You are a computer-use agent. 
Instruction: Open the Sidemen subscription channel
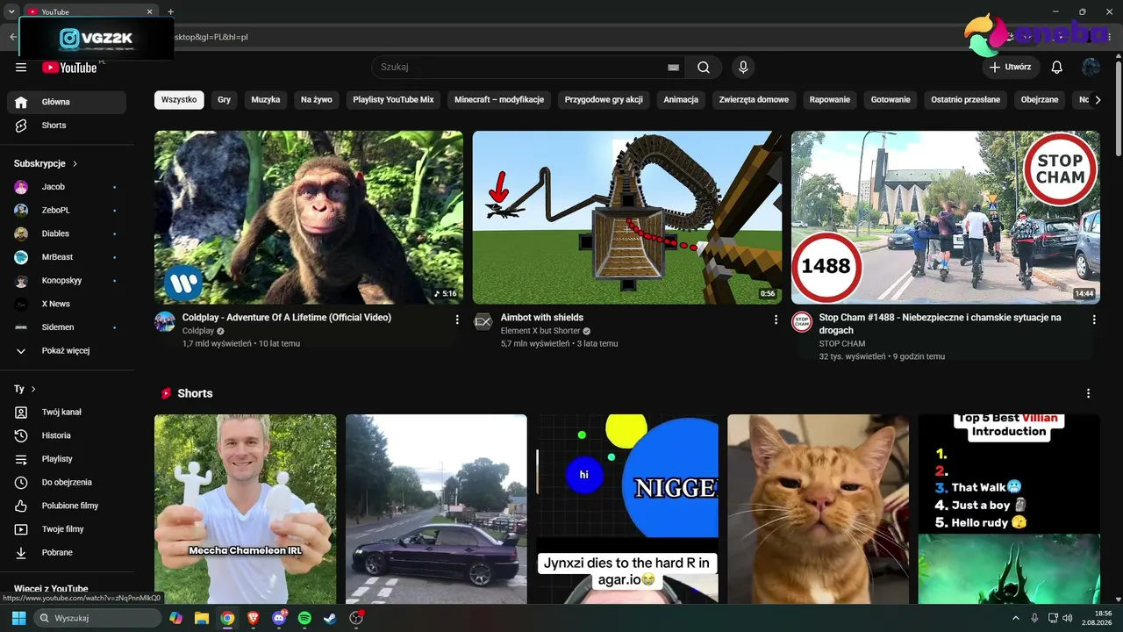pos(67,327)
